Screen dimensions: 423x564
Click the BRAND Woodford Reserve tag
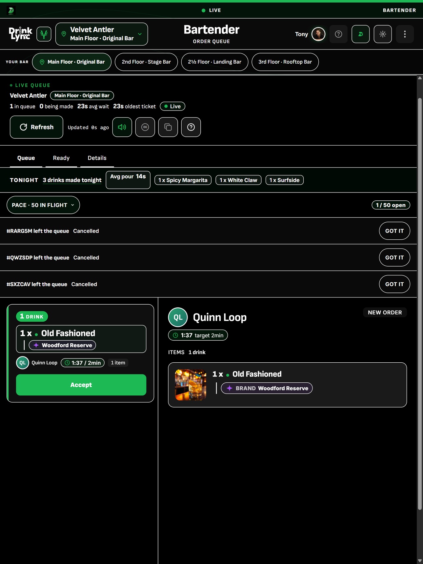click(x=267, y=388)
